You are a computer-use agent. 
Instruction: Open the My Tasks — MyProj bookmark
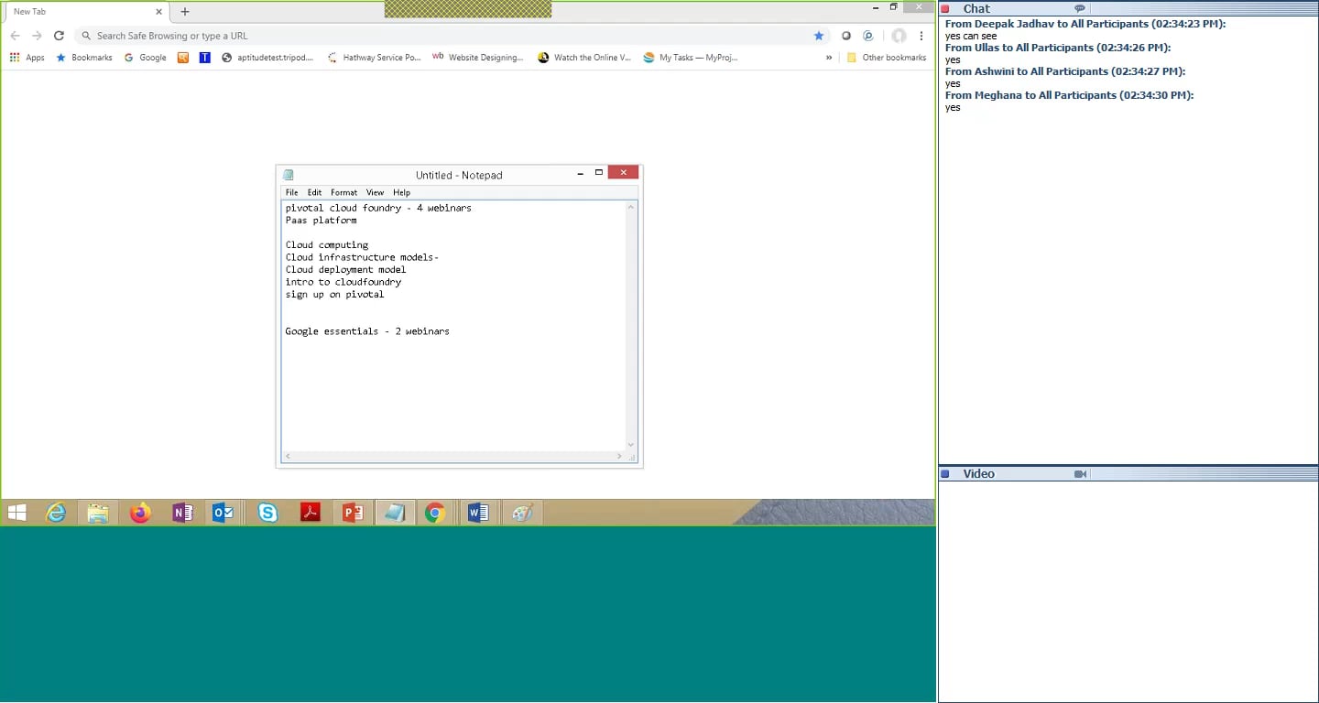click(692, 58)
